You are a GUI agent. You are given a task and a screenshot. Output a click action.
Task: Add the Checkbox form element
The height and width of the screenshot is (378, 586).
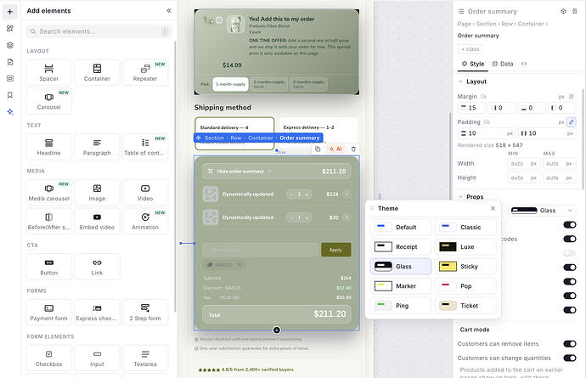49,358
